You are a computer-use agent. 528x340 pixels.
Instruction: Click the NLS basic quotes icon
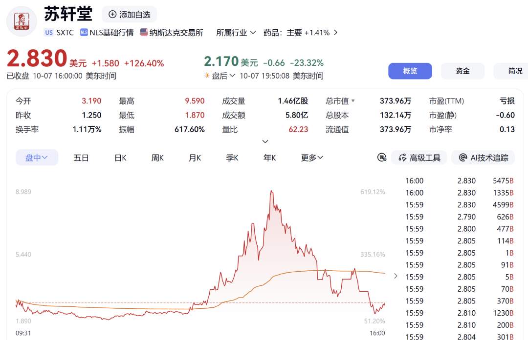(x=84, y=32)
